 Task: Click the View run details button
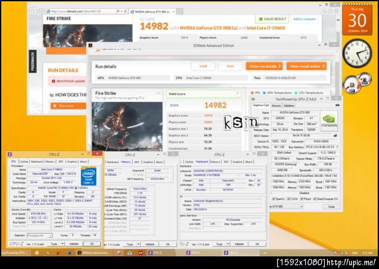point(264,66)
